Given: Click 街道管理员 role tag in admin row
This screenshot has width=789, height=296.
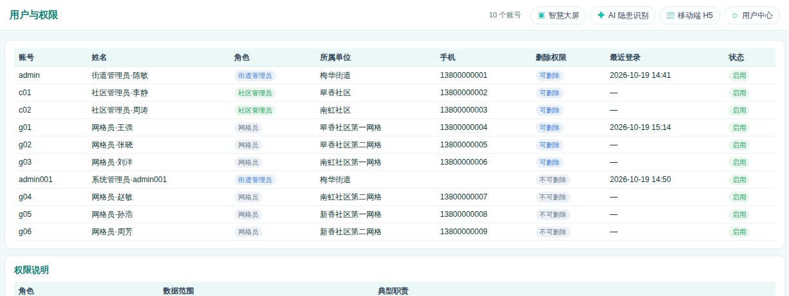Looking at the screenshot, I should click(x=255, y=75).
